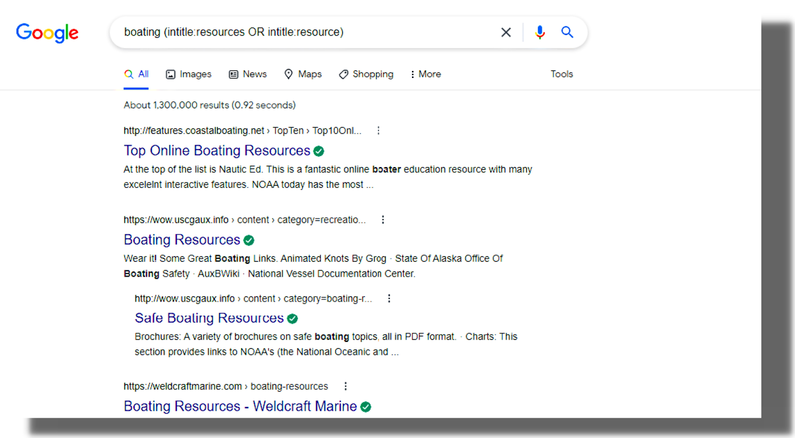Open Boating Resources - Weldcraft Marine result
Image resolution: width=795 pixels, height=438 pixels.
tap(240, 406)
